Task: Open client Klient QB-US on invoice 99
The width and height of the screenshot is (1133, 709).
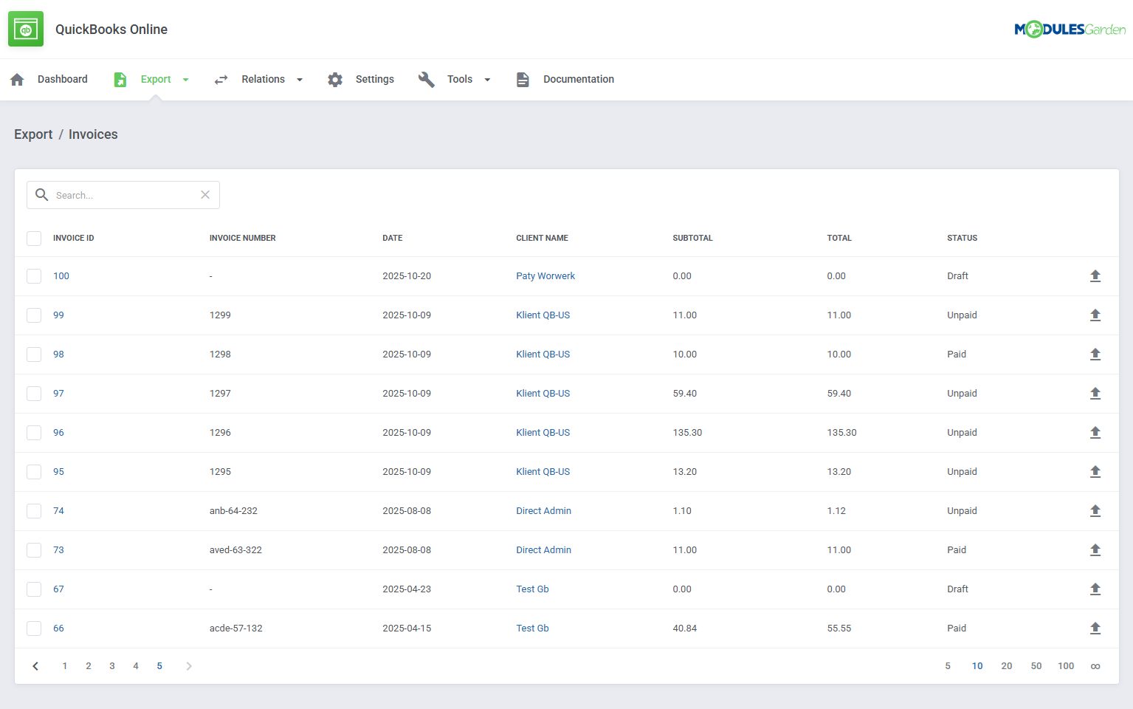Action: point(543,315)
